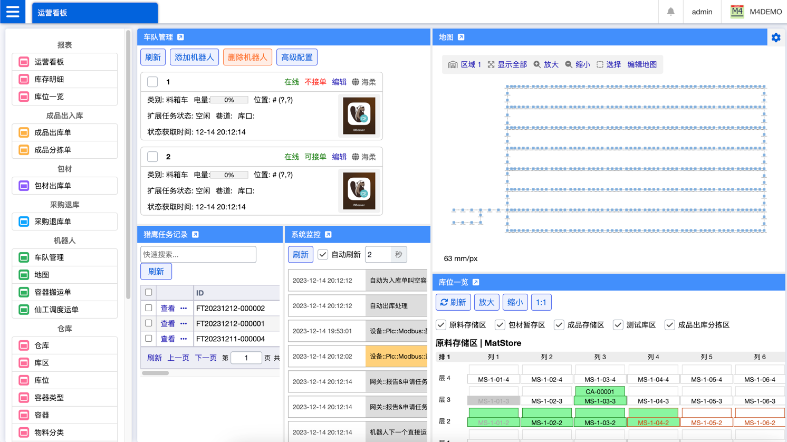
Task: Open 库位一览 external link icon
Action: (x=476, y=282)
